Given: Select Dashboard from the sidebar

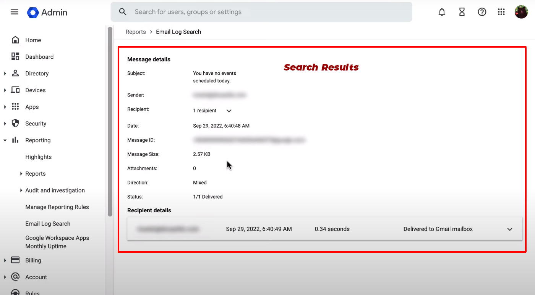Looking at the screenshot, I should pos(39,56).
